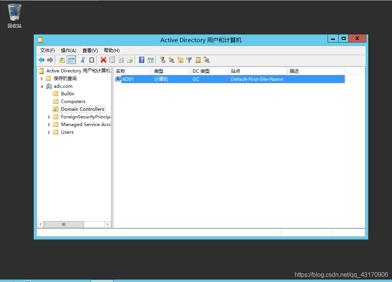Click the Up one level folder icon
Viewport: 392px width, 282px height.
62,60
